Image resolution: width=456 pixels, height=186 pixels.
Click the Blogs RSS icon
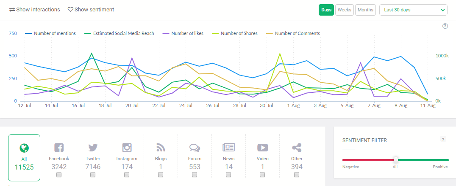tap(161, 148)
